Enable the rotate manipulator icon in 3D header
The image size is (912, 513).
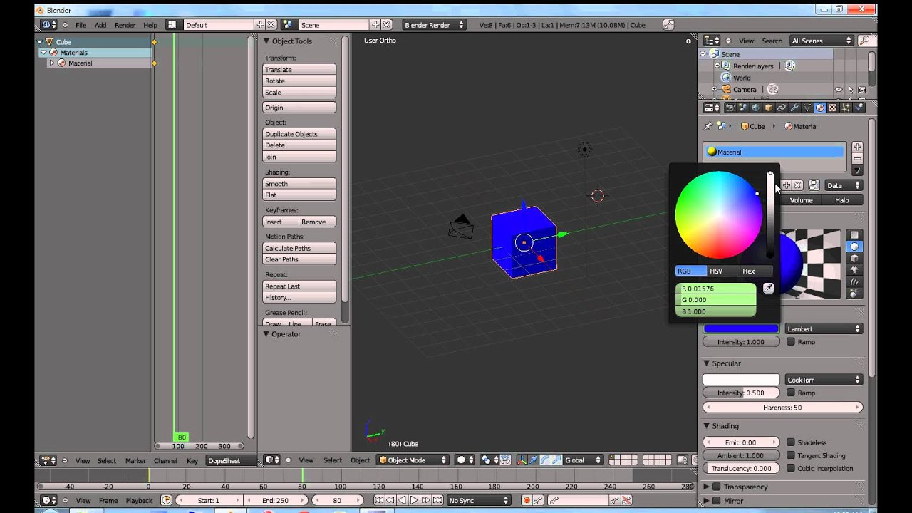point(545,460)
